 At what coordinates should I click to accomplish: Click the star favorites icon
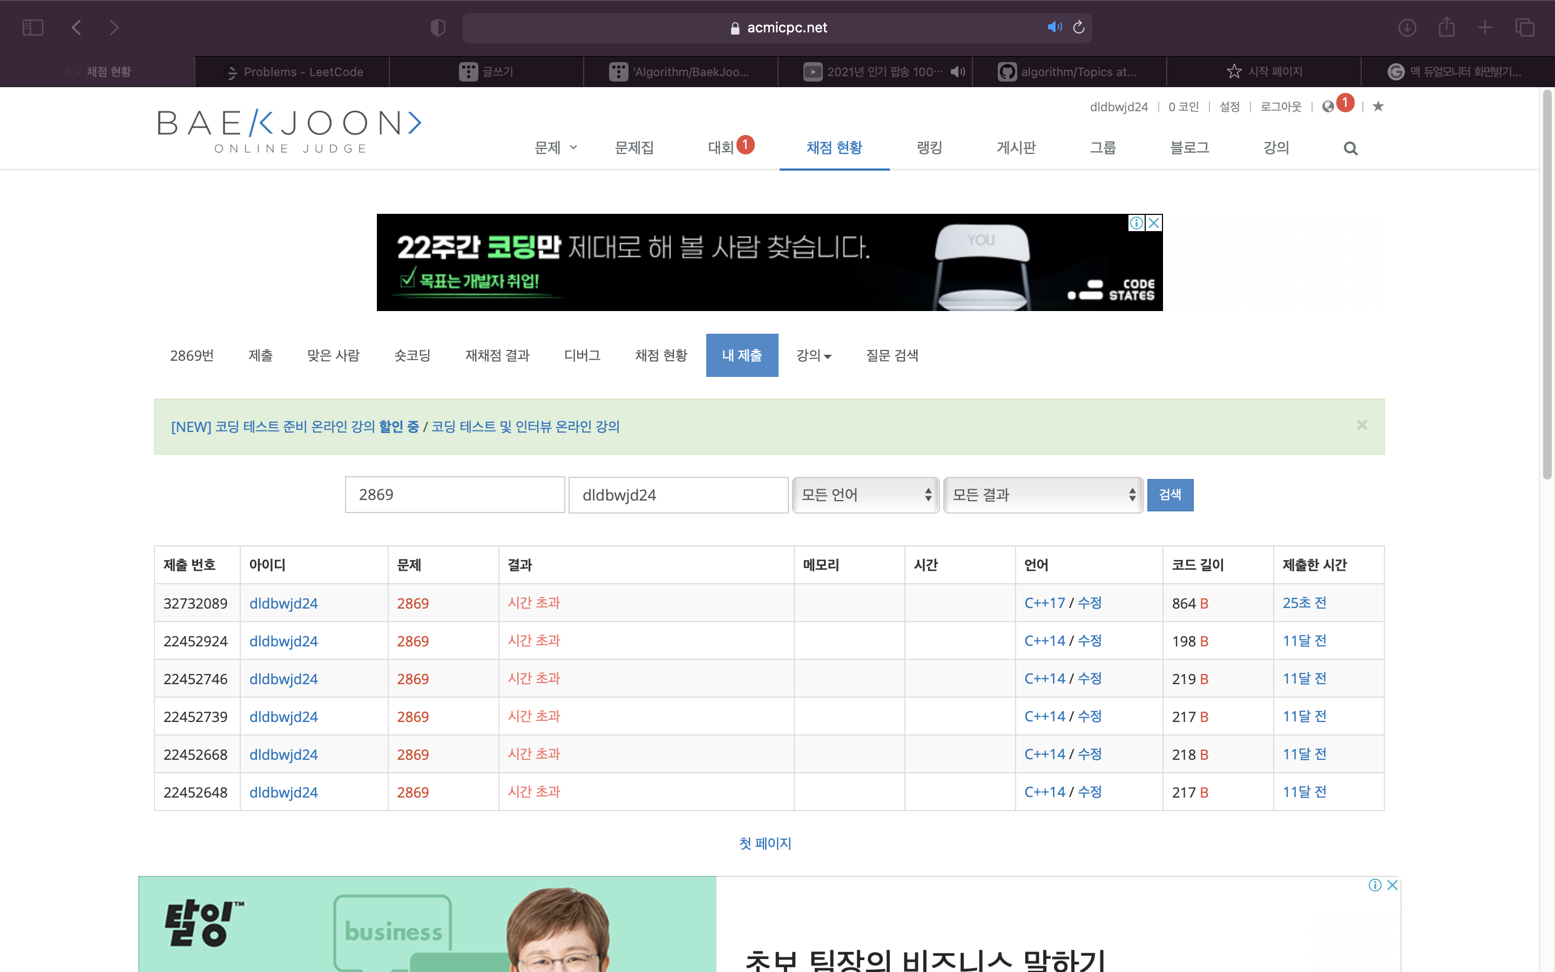(1378, 107)
